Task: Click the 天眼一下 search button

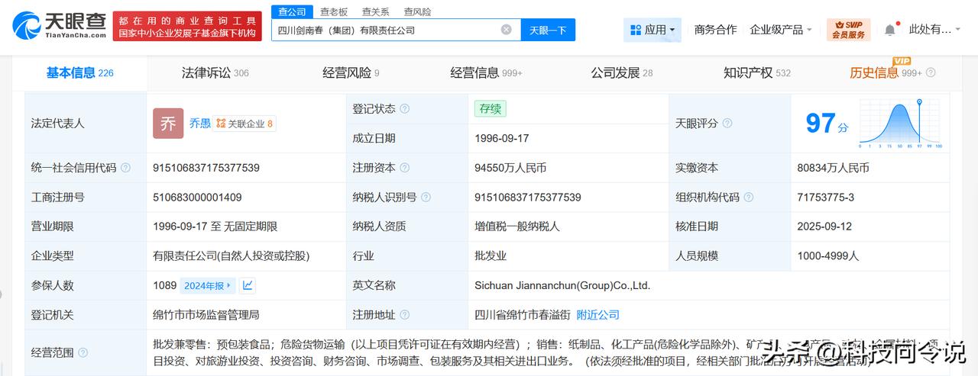Action: 548,30
